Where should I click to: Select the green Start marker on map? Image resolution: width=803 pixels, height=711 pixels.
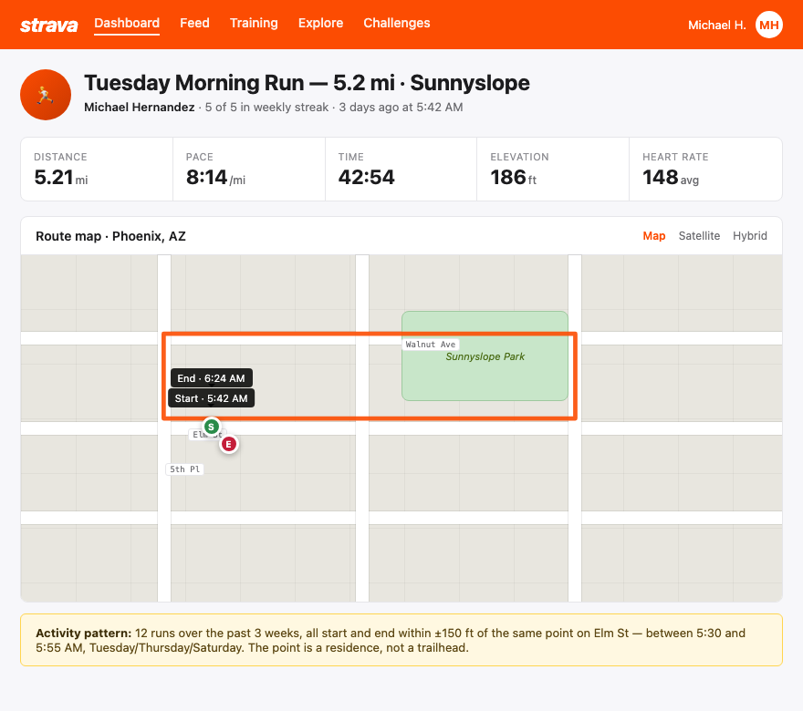point(211,426)
